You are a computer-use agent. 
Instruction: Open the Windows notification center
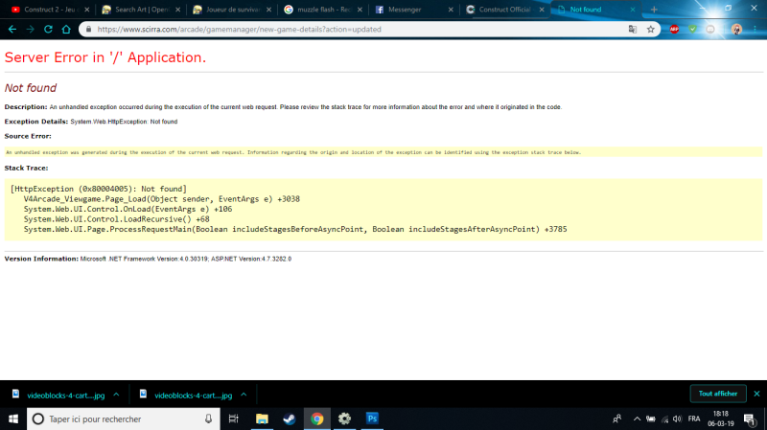(750, 419)
